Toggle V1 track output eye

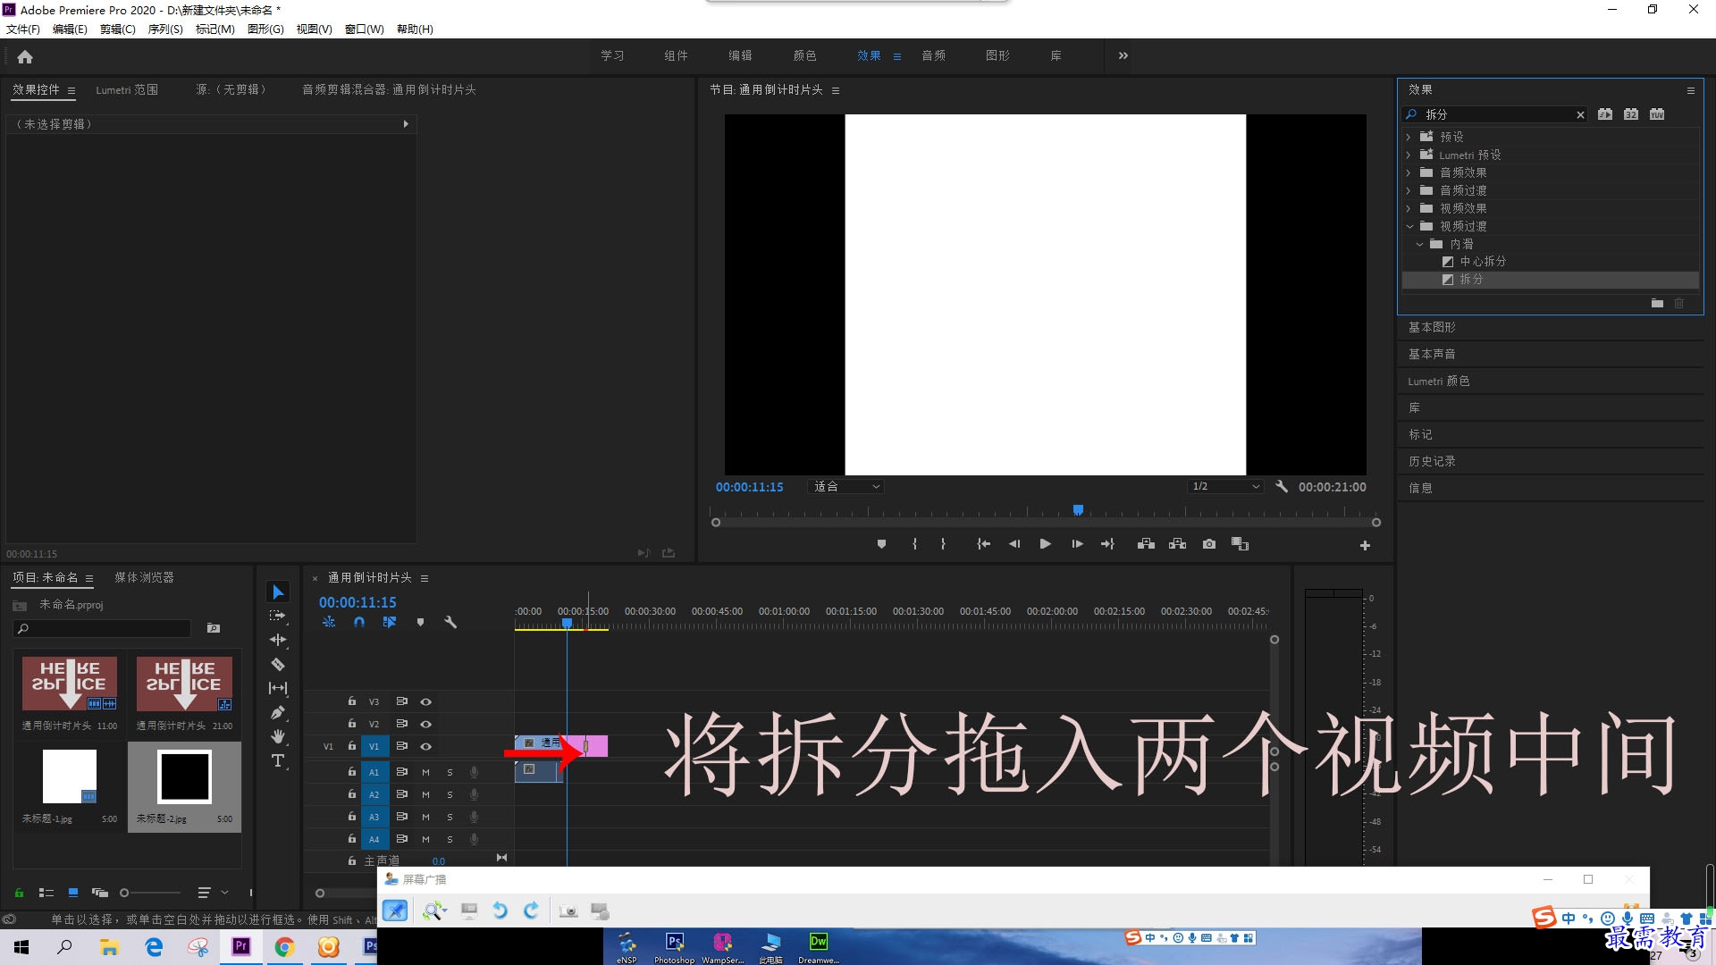click(426, 746)
